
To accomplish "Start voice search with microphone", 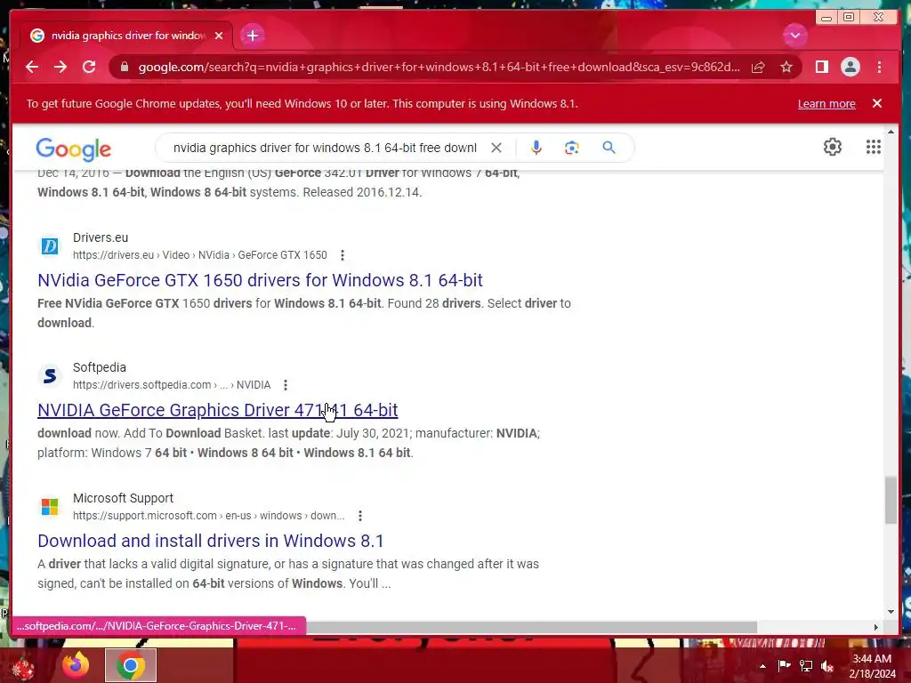I will click(536, 148).
